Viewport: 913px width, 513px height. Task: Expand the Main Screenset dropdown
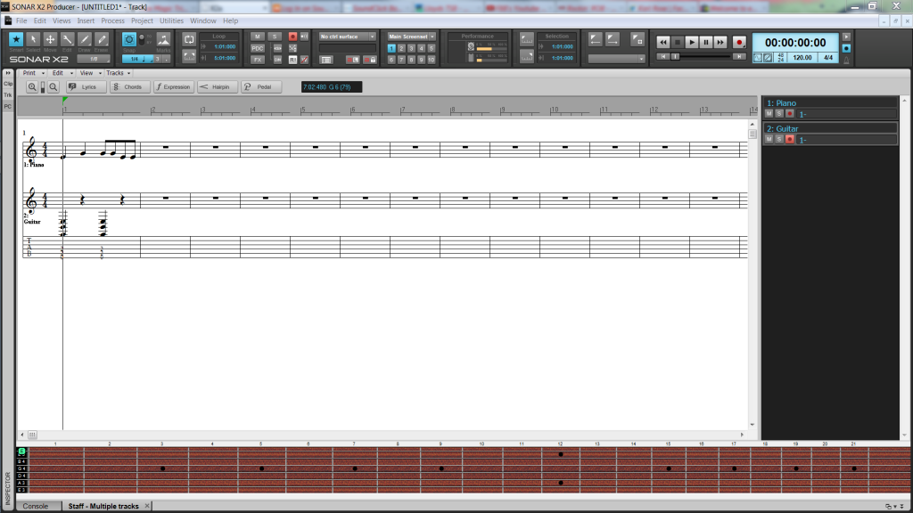pyautogui.click(x=411, y=37)
